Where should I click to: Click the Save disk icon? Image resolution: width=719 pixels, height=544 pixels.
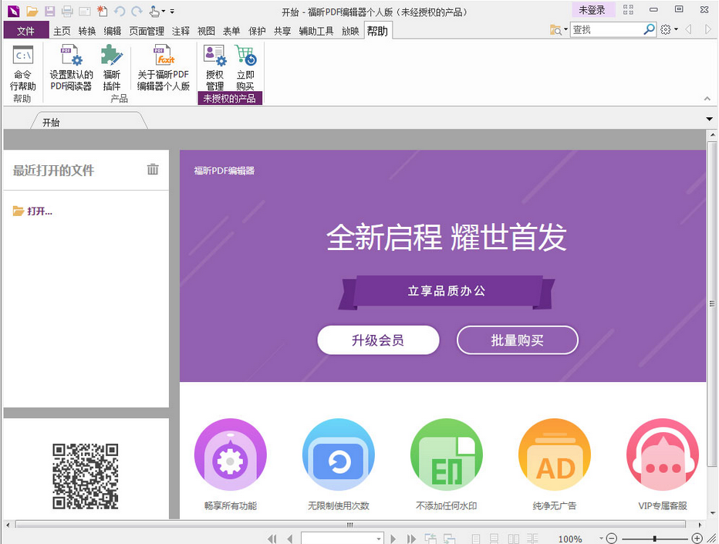[49, 11]
